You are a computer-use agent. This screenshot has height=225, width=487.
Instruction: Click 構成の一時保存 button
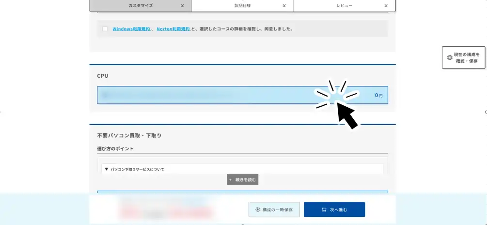click(x=274, y=210)
